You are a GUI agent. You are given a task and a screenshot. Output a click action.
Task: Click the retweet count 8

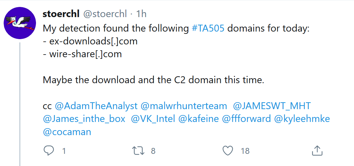coord(153,151)
